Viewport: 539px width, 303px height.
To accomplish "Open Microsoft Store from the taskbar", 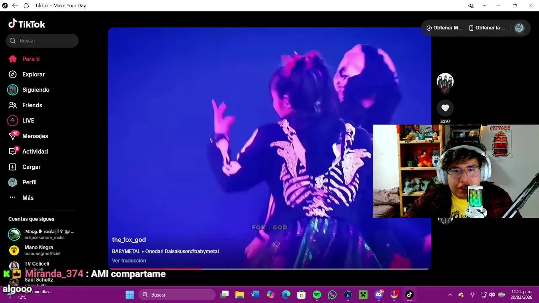I will point(302,295).
